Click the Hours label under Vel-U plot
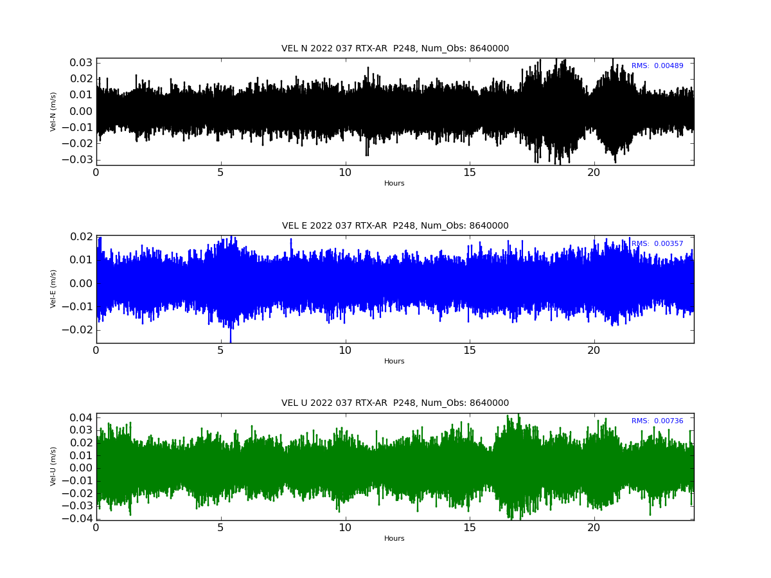The height and width of the screenshot is (578, 771). point(394,539)
